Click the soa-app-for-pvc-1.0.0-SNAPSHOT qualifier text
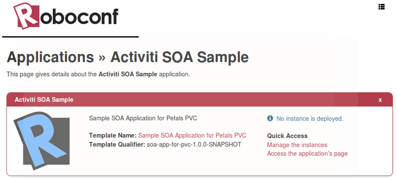This screenshot has width=398, height=179. click(194, 144)
